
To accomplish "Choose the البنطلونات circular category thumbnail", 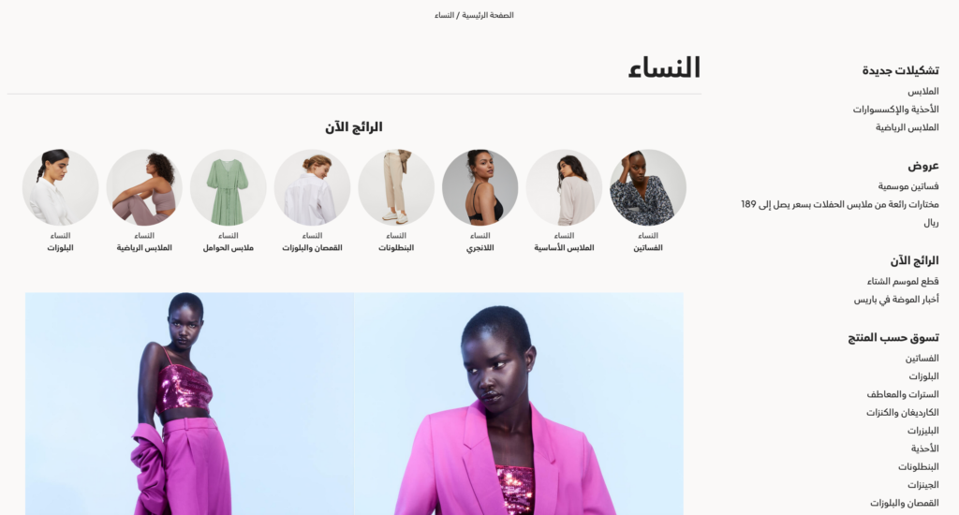I will click(x=396, y=187).
